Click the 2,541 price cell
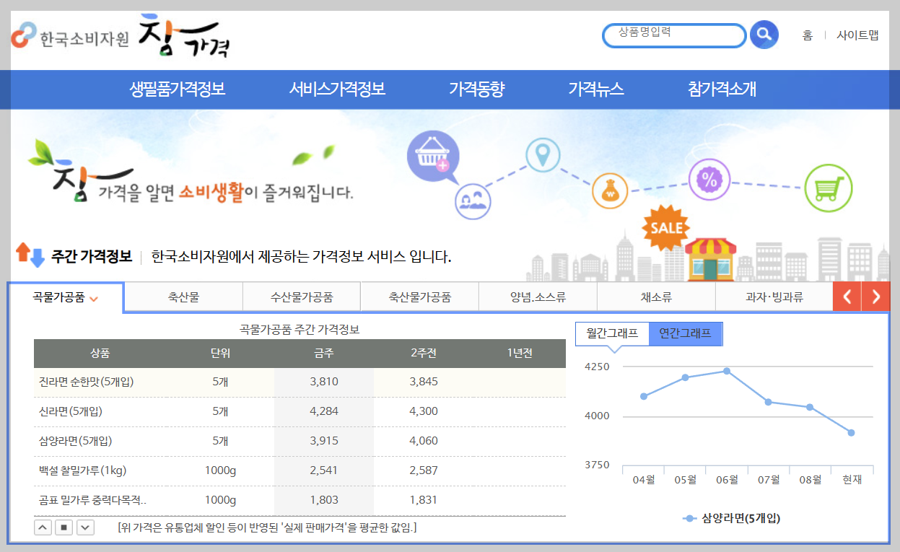 click(x=324, y=470)
